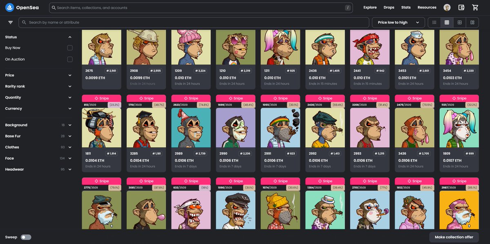Click Make collection offer button

454,237
